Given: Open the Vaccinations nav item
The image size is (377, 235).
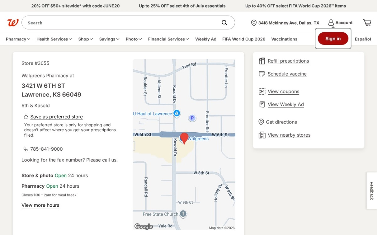Looking at the screenshot, I should pyautogui.click(x=284, y=39).
